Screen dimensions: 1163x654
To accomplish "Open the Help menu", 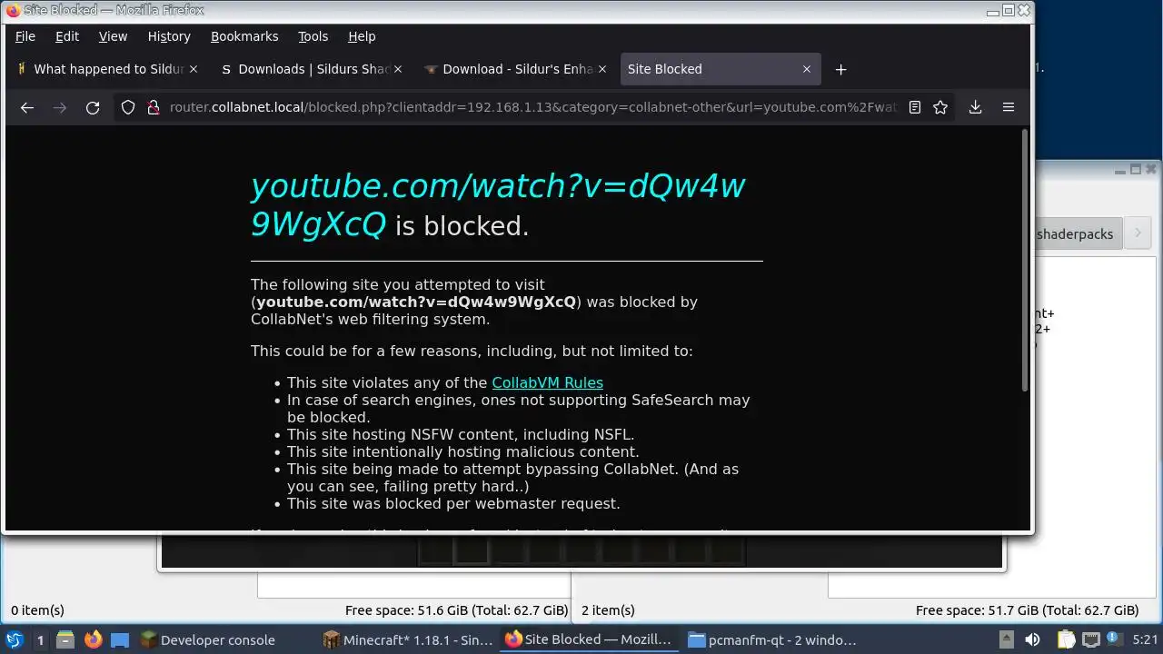I will click(x=362, y=36).
